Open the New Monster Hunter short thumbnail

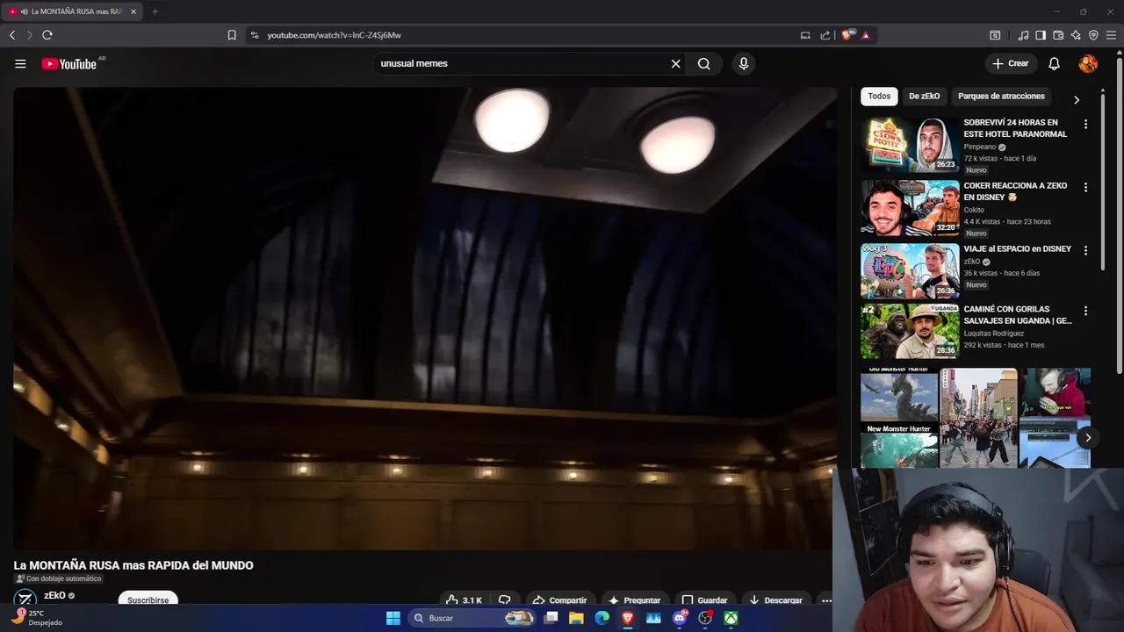(x=899, y=418)
